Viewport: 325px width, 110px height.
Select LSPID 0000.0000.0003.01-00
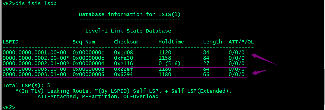coord(34,74)
